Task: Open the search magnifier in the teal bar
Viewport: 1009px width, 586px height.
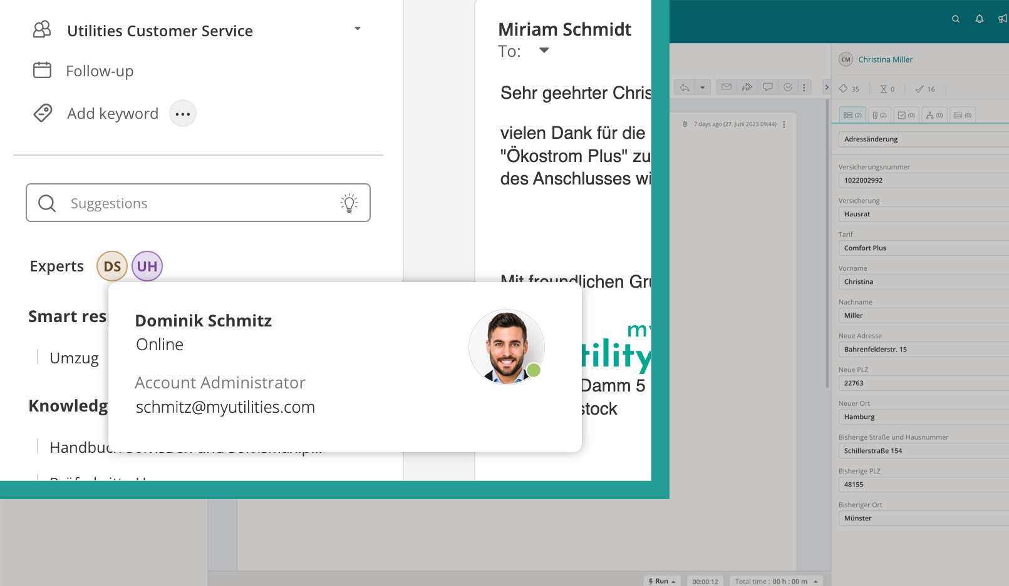Action: coord(956,19)
